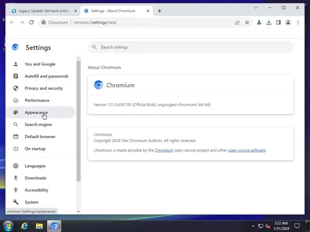
Task: Click the taskbar clock 2:22 AM
Action: pos(281,223)
